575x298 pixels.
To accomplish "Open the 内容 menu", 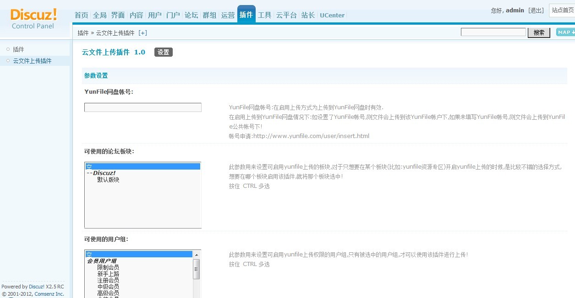I will 136,15.
